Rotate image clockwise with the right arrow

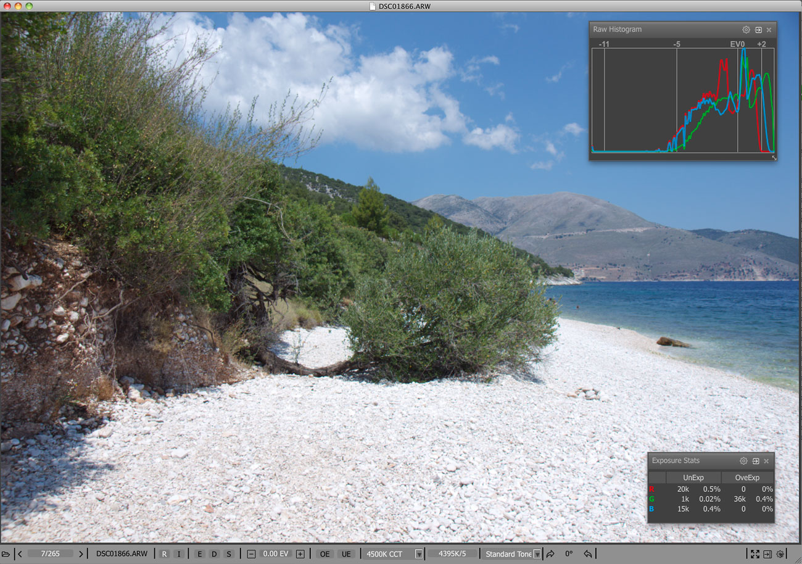550,554
